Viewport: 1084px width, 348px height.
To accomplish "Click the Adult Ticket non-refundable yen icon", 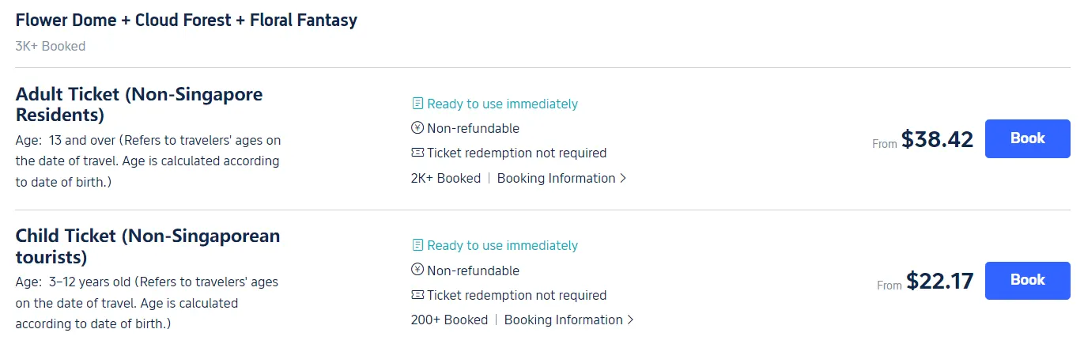I will [x=417, y=128].
